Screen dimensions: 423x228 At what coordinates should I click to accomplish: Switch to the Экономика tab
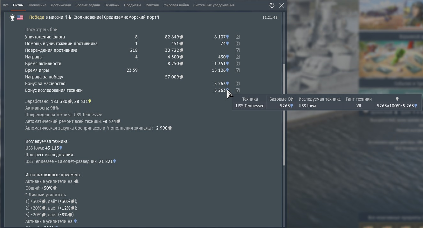coord(37,5)
